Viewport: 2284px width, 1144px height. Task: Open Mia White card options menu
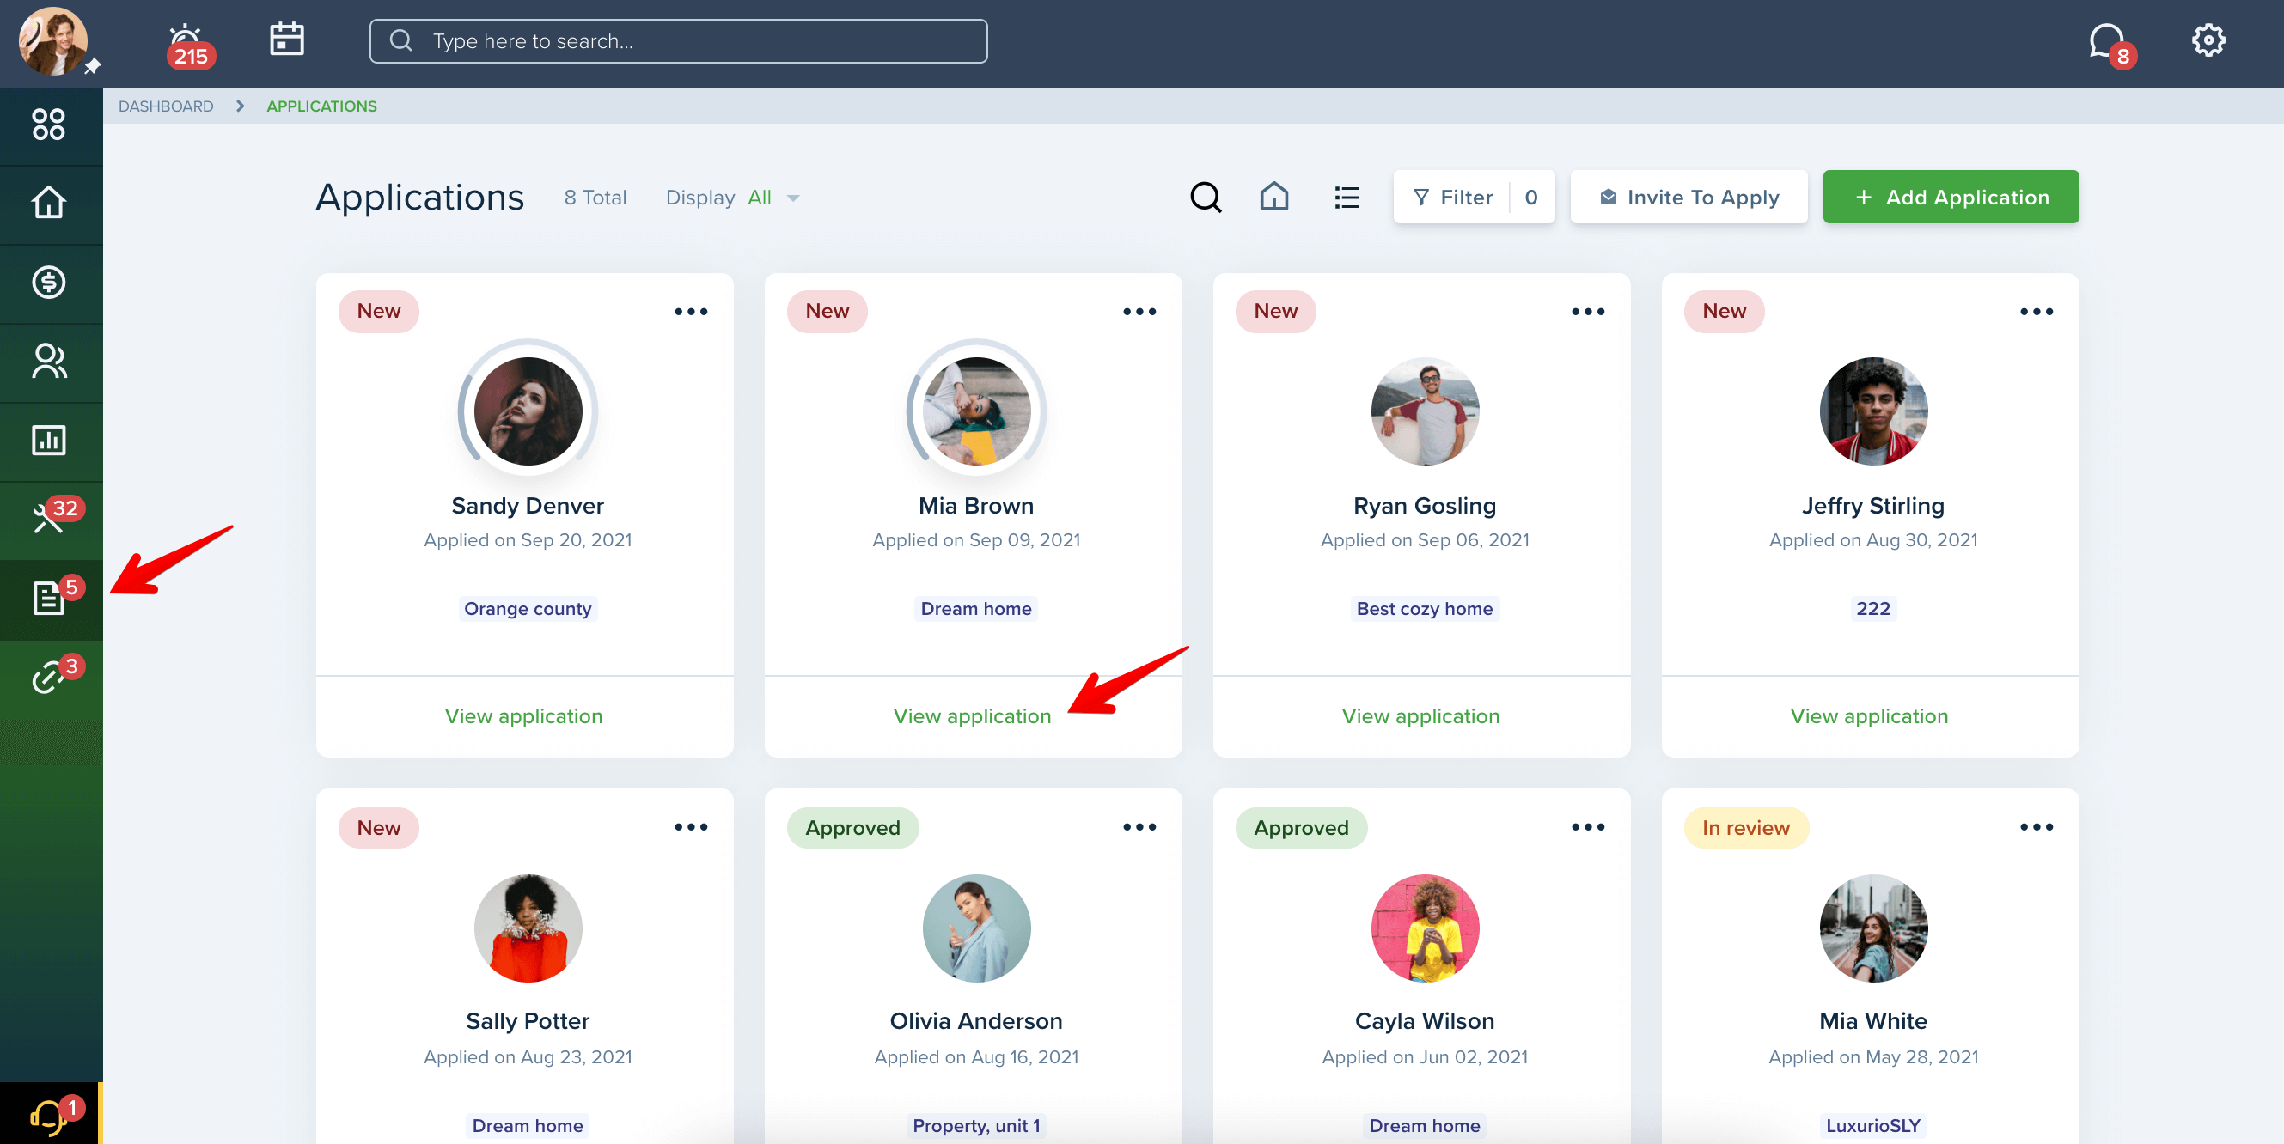[2037, 827]
